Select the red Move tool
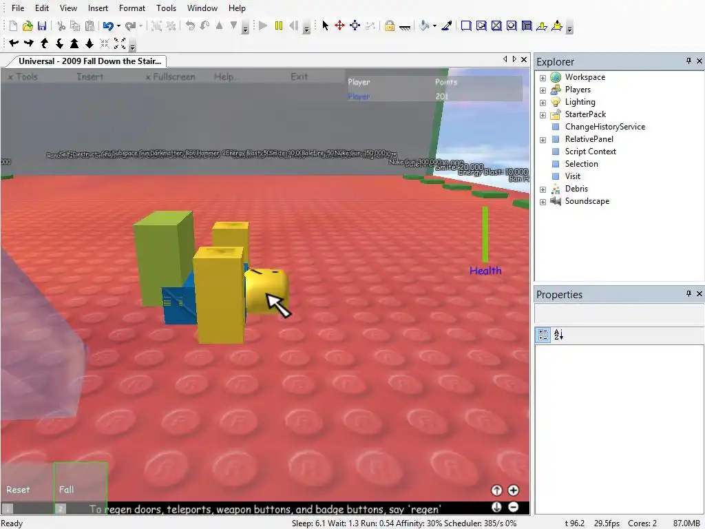 (x=340, y=25)
